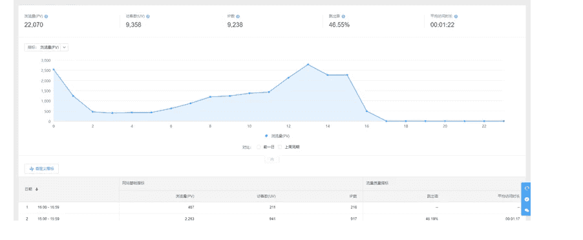Sort by the 跳出率 table column header

[x=432, y=196]
